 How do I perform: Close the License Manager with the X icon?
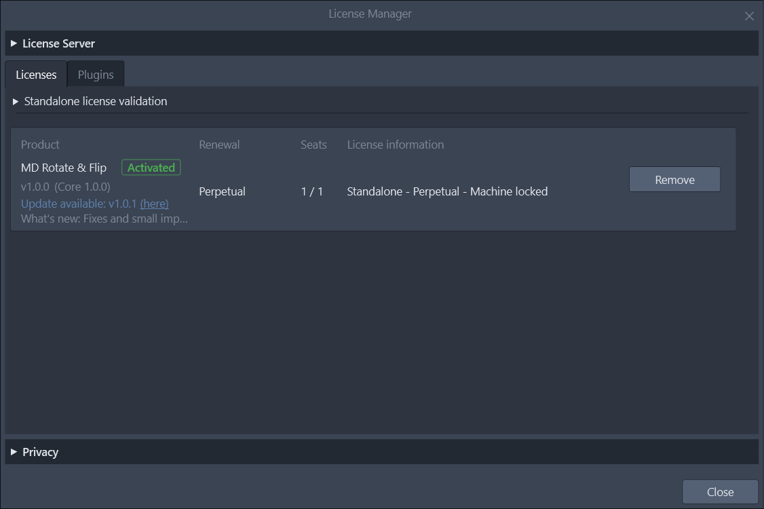[749, 16]
